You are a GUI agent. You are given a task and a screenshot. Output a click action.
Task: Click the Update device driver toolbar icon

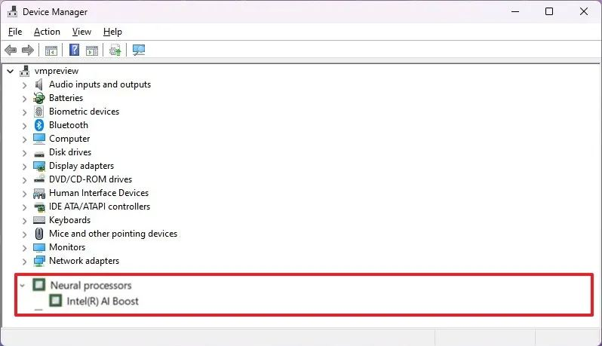coord(115,51)
